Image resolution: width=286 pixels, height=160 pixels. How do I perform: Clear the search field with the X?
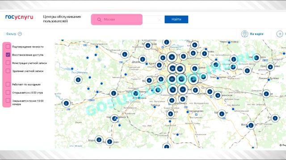(160, 20)
